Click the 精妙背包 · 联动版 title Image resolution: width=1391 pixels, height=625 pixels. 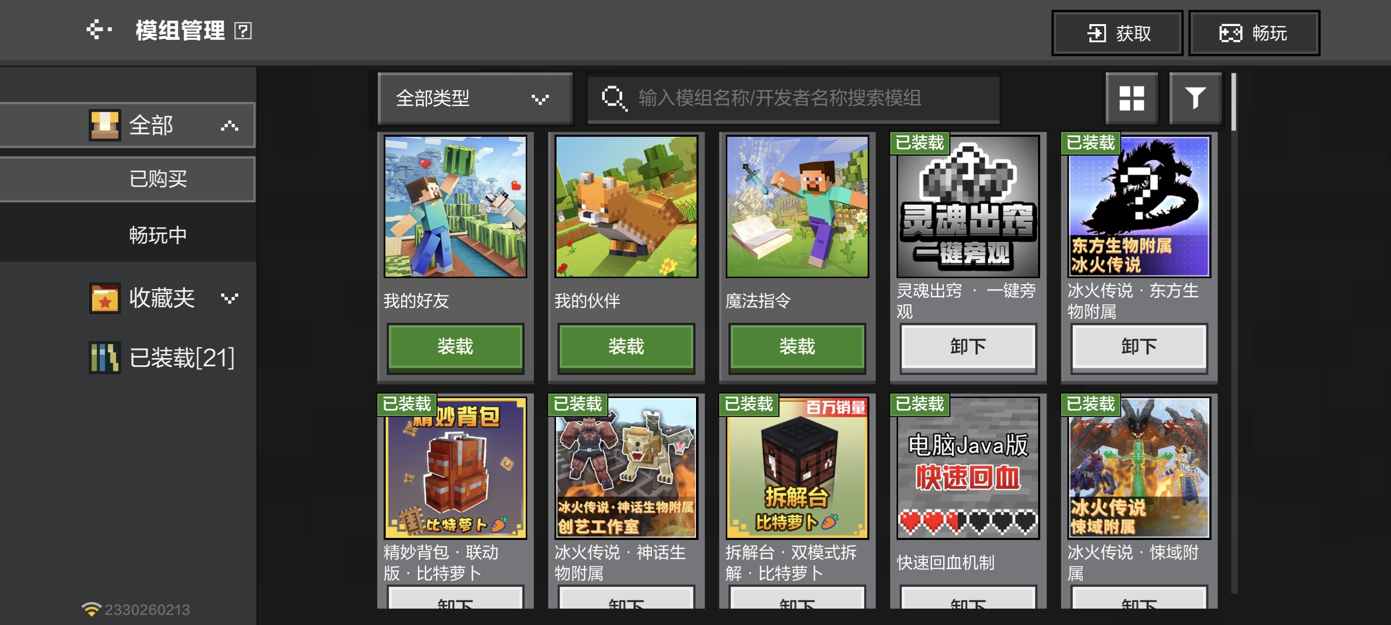441,562
